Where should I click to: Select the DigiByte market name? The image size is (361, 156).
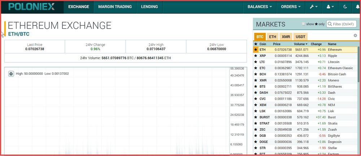pos(334,135)
